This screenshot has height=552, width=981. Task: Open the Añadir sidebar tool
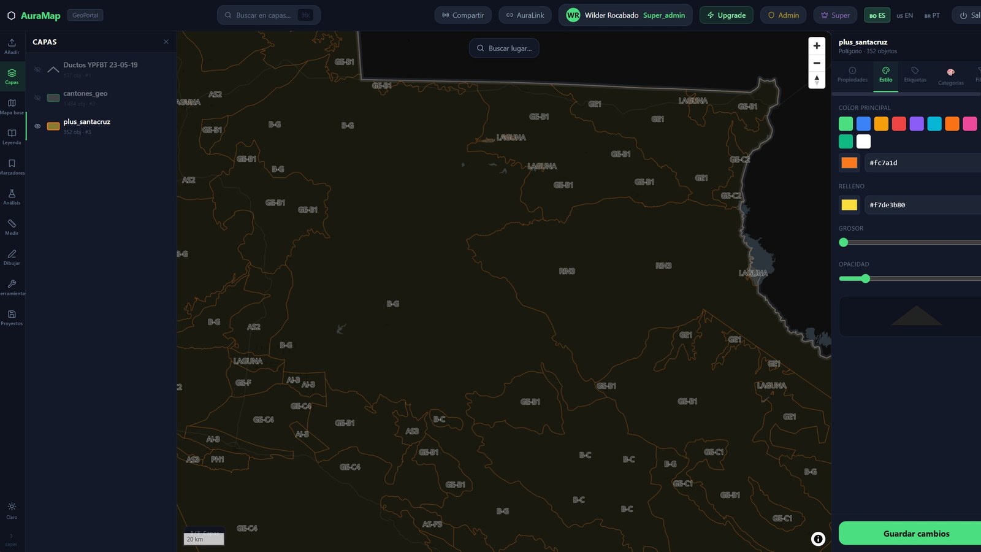point(12,46)
